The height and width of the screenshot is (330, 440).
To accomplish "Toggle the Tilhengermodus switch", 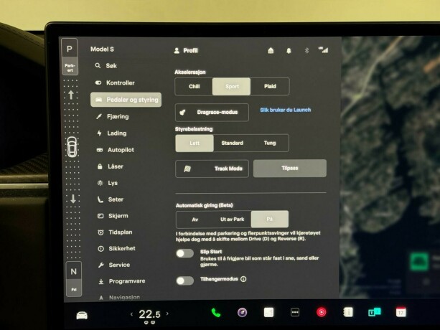I will coord(185,280).
